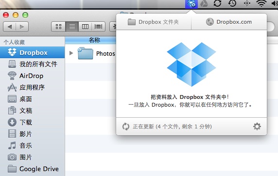Screen dimensions: 278x176
Task: Click the syncing status arrows icon
Action: point(126,127)
